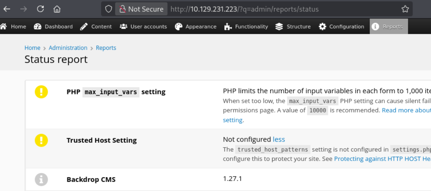Go back with the browser back arrow

(7, 9)
